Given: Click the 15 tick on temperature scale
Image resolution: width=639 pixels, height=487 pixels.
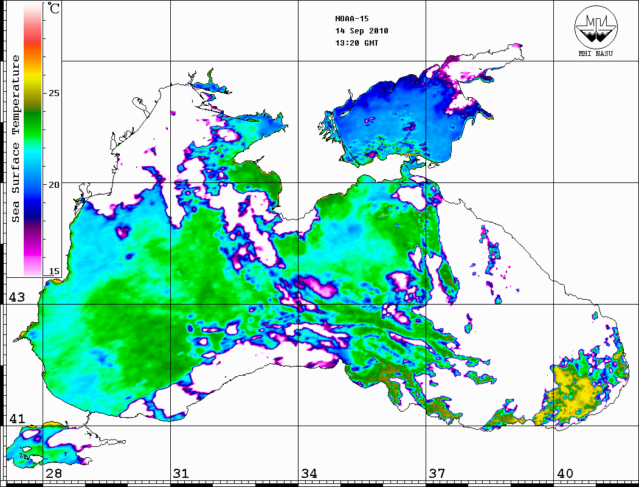Looking at the screenshot, I should (54, 271).
